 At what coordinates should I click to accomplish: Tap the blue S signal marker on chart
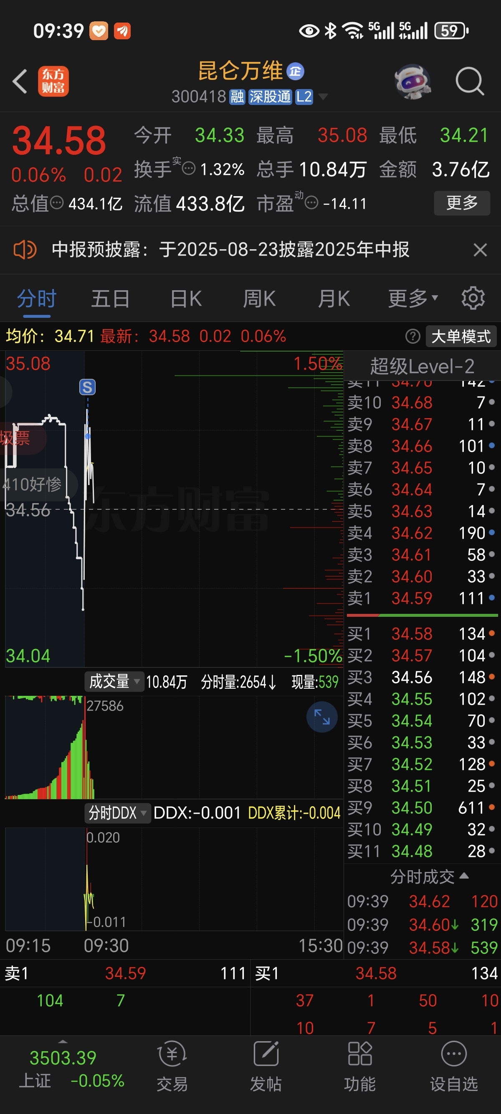[87, 387]
